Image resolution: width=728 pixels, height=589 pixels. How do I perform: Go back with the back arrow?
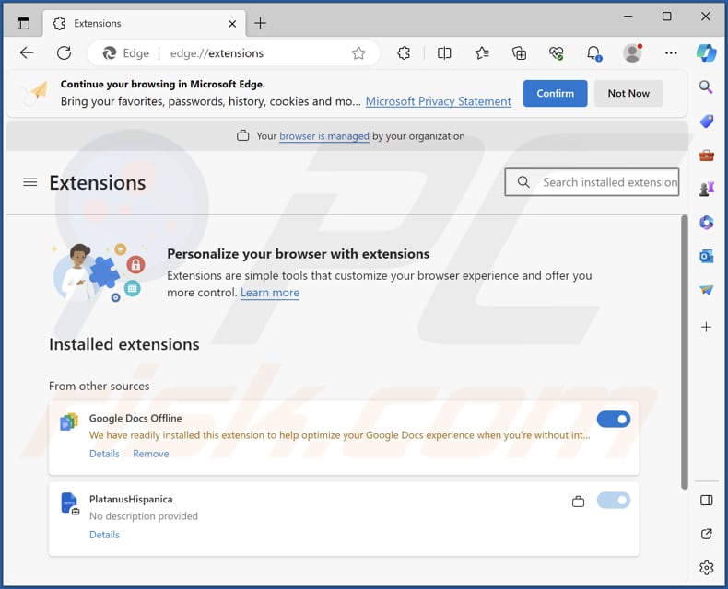[x=27, y=52]
